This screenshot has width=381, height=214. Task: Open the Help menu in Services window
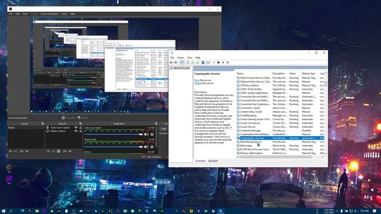pyautogui.click(x=198, y=58)
